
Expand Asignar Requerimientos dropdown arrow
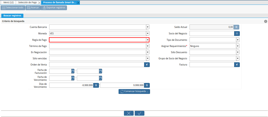238,46
